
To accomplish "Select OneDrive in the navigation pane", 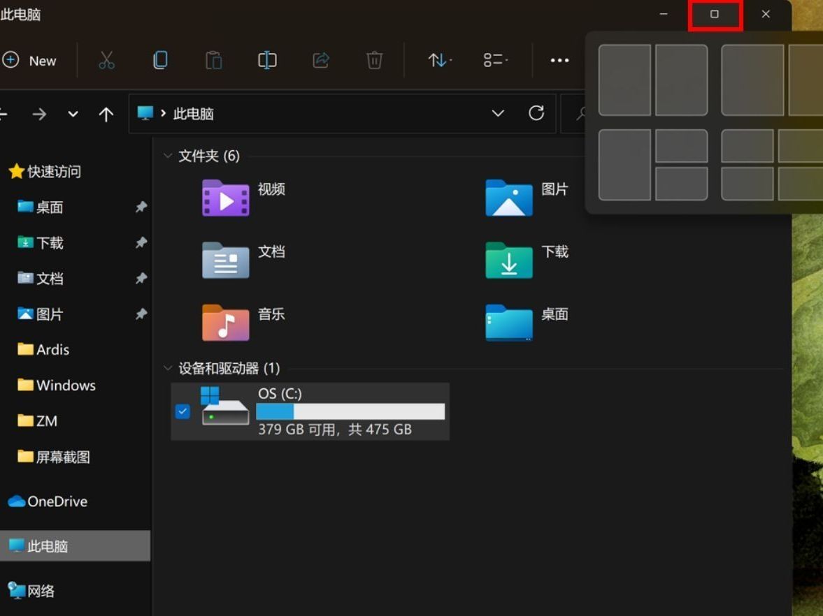I will pos(56,501).
